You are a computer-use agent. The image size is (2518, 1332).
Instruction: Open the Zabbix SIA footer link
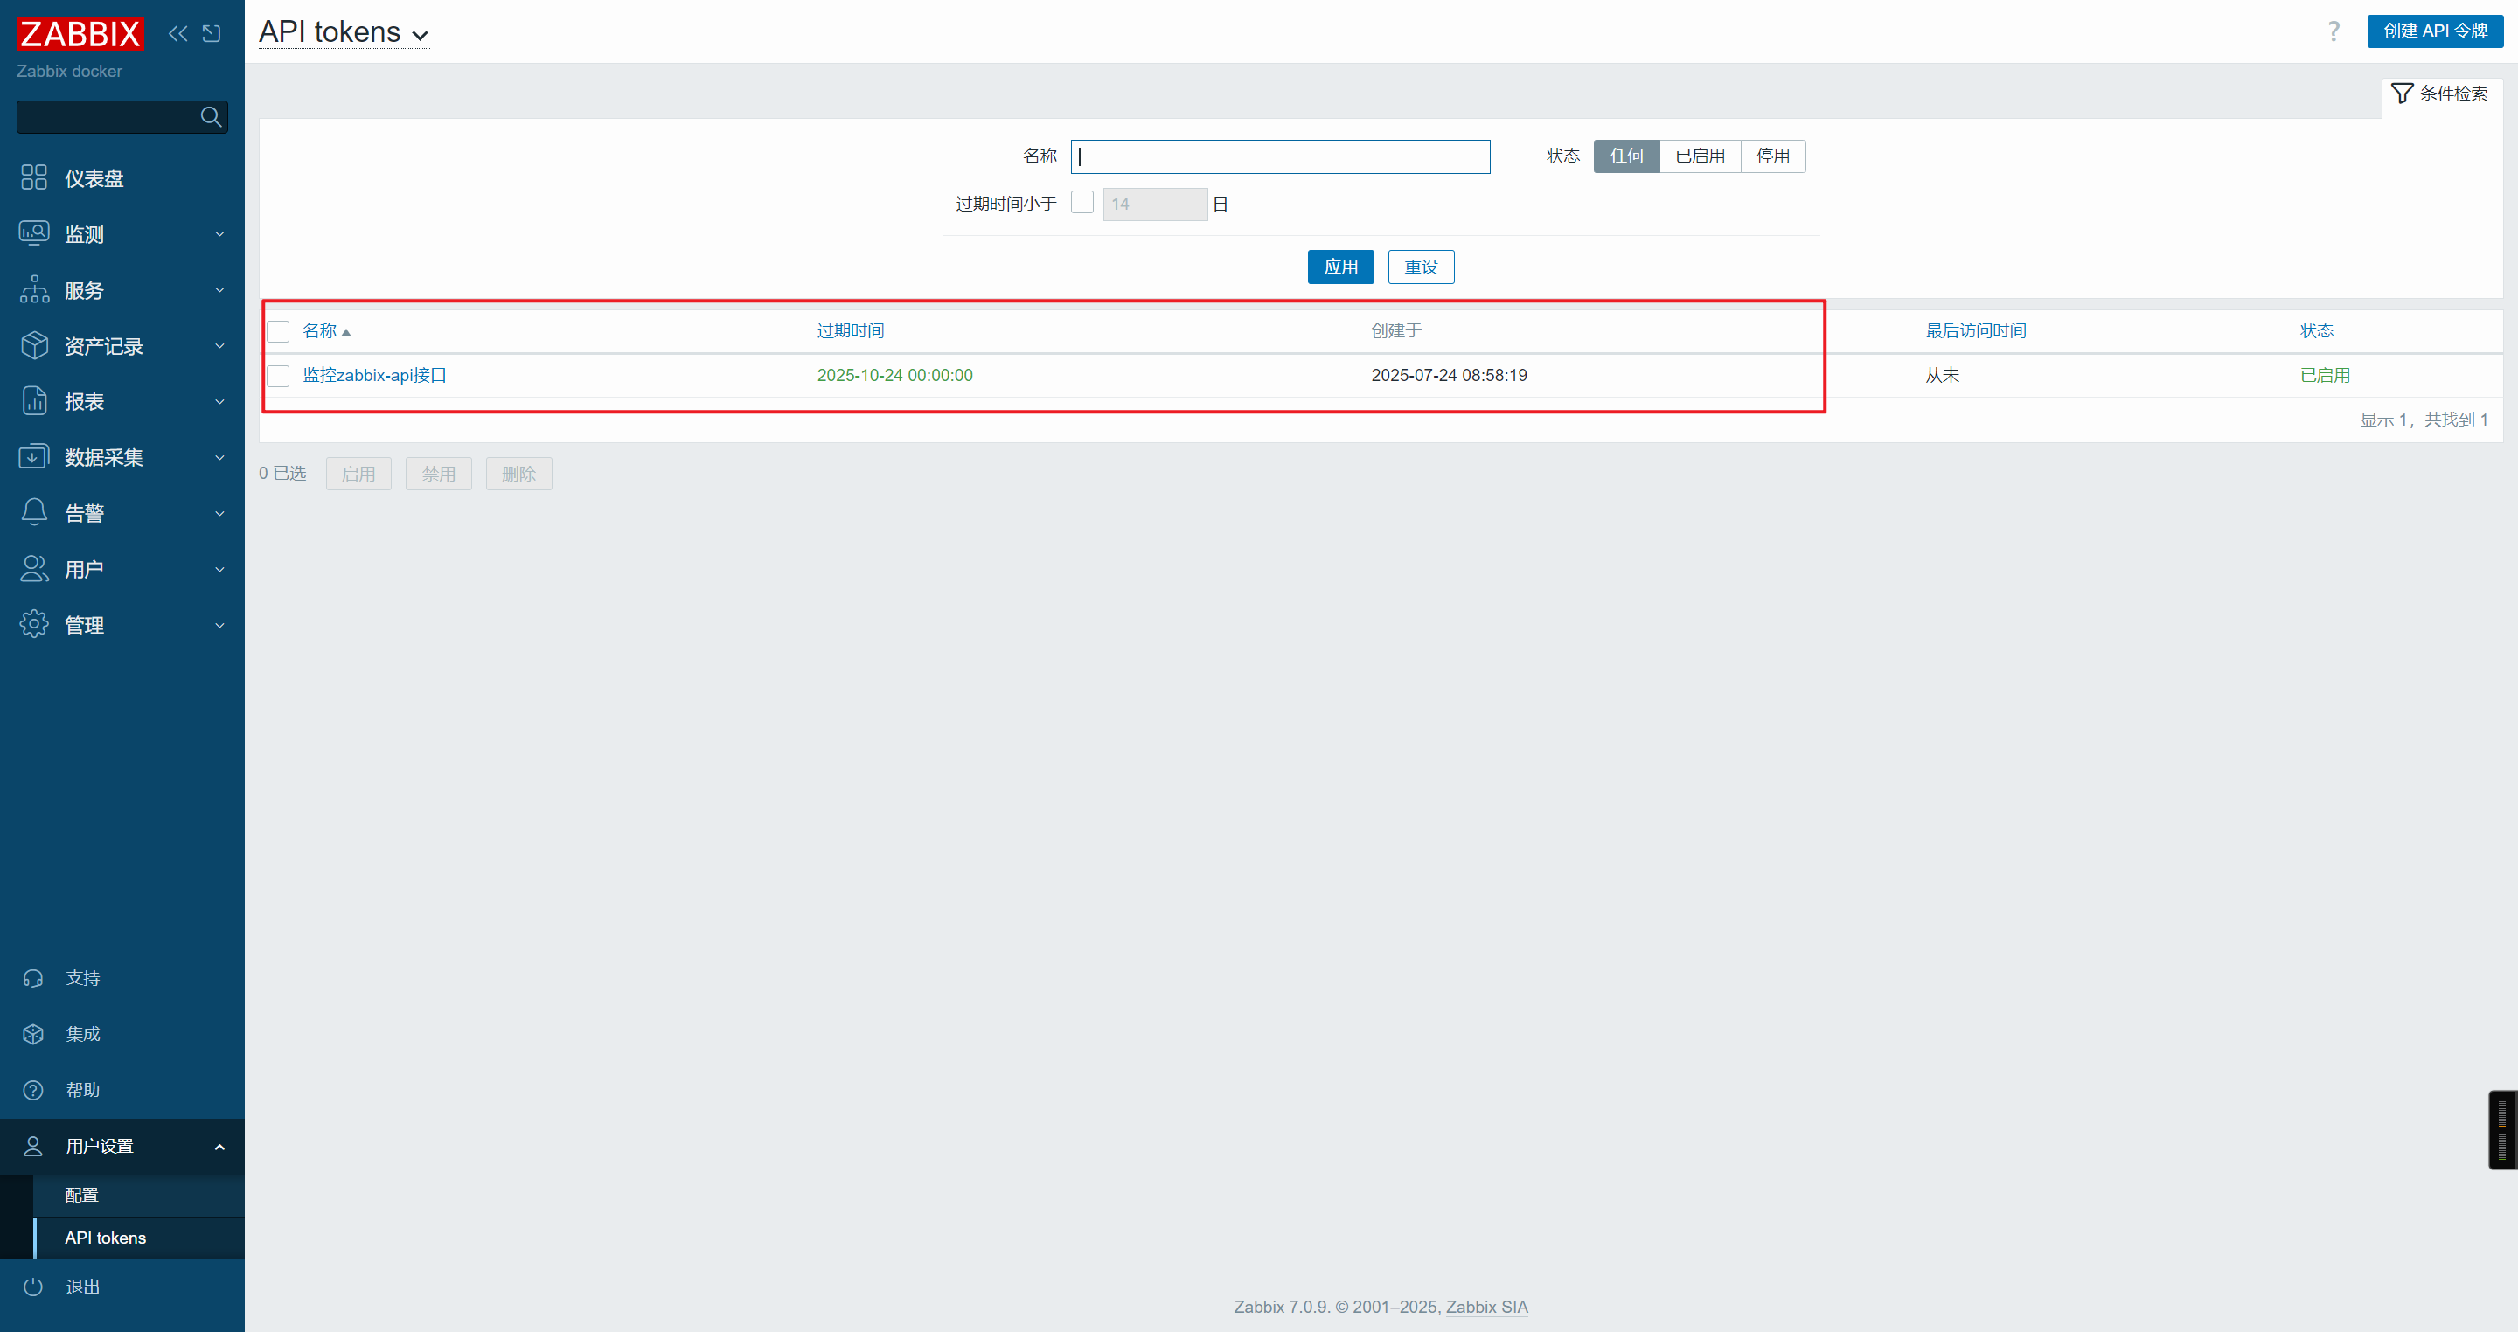pyautogui.click(x=1486, y=1307)
